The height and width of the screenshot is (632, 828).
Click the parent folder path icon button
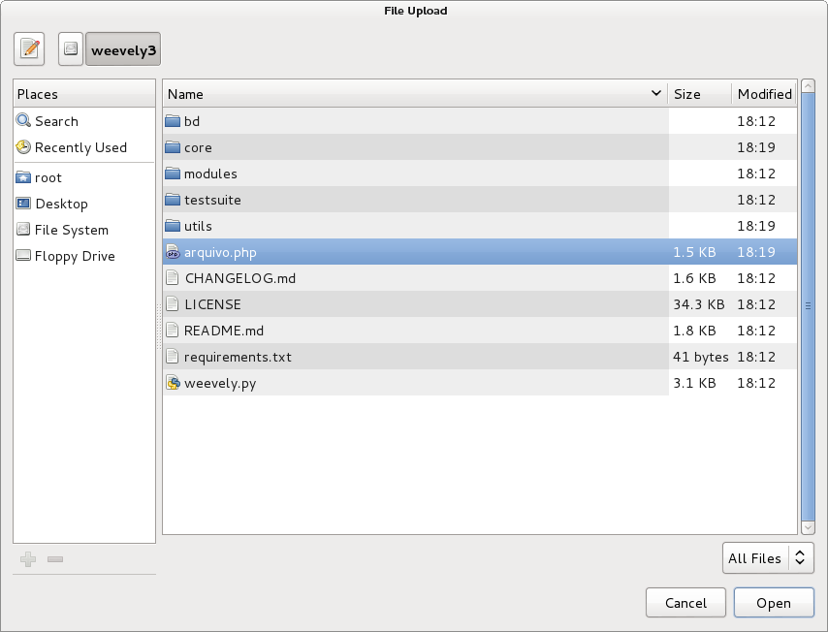click(x=70, y=48)
